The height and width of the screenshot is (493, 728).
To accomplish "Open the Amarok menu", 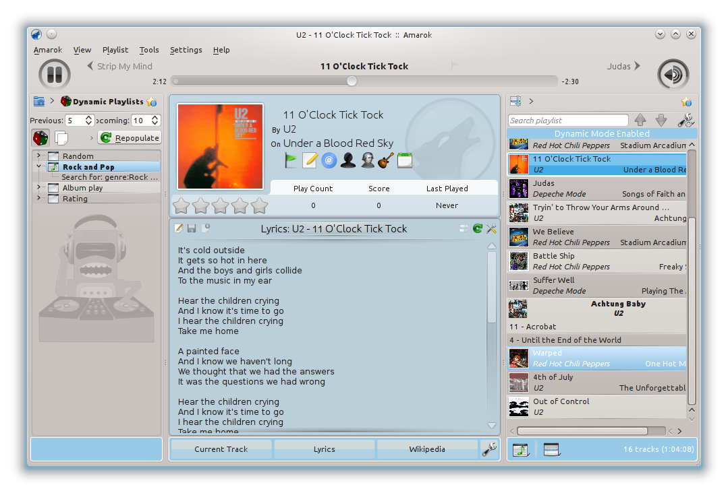I will point(47,50).
